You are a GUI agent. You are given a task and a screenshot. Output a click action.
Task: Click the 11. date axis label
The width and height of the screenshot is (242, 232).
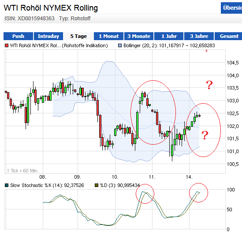coord(153,177)
